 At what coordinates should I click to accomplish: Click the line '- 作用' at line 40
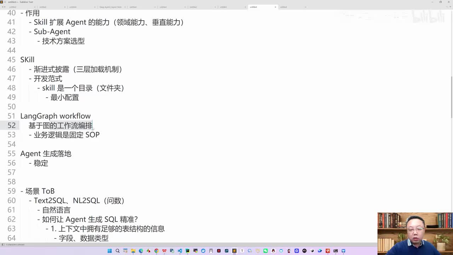(x=30, y=13)
